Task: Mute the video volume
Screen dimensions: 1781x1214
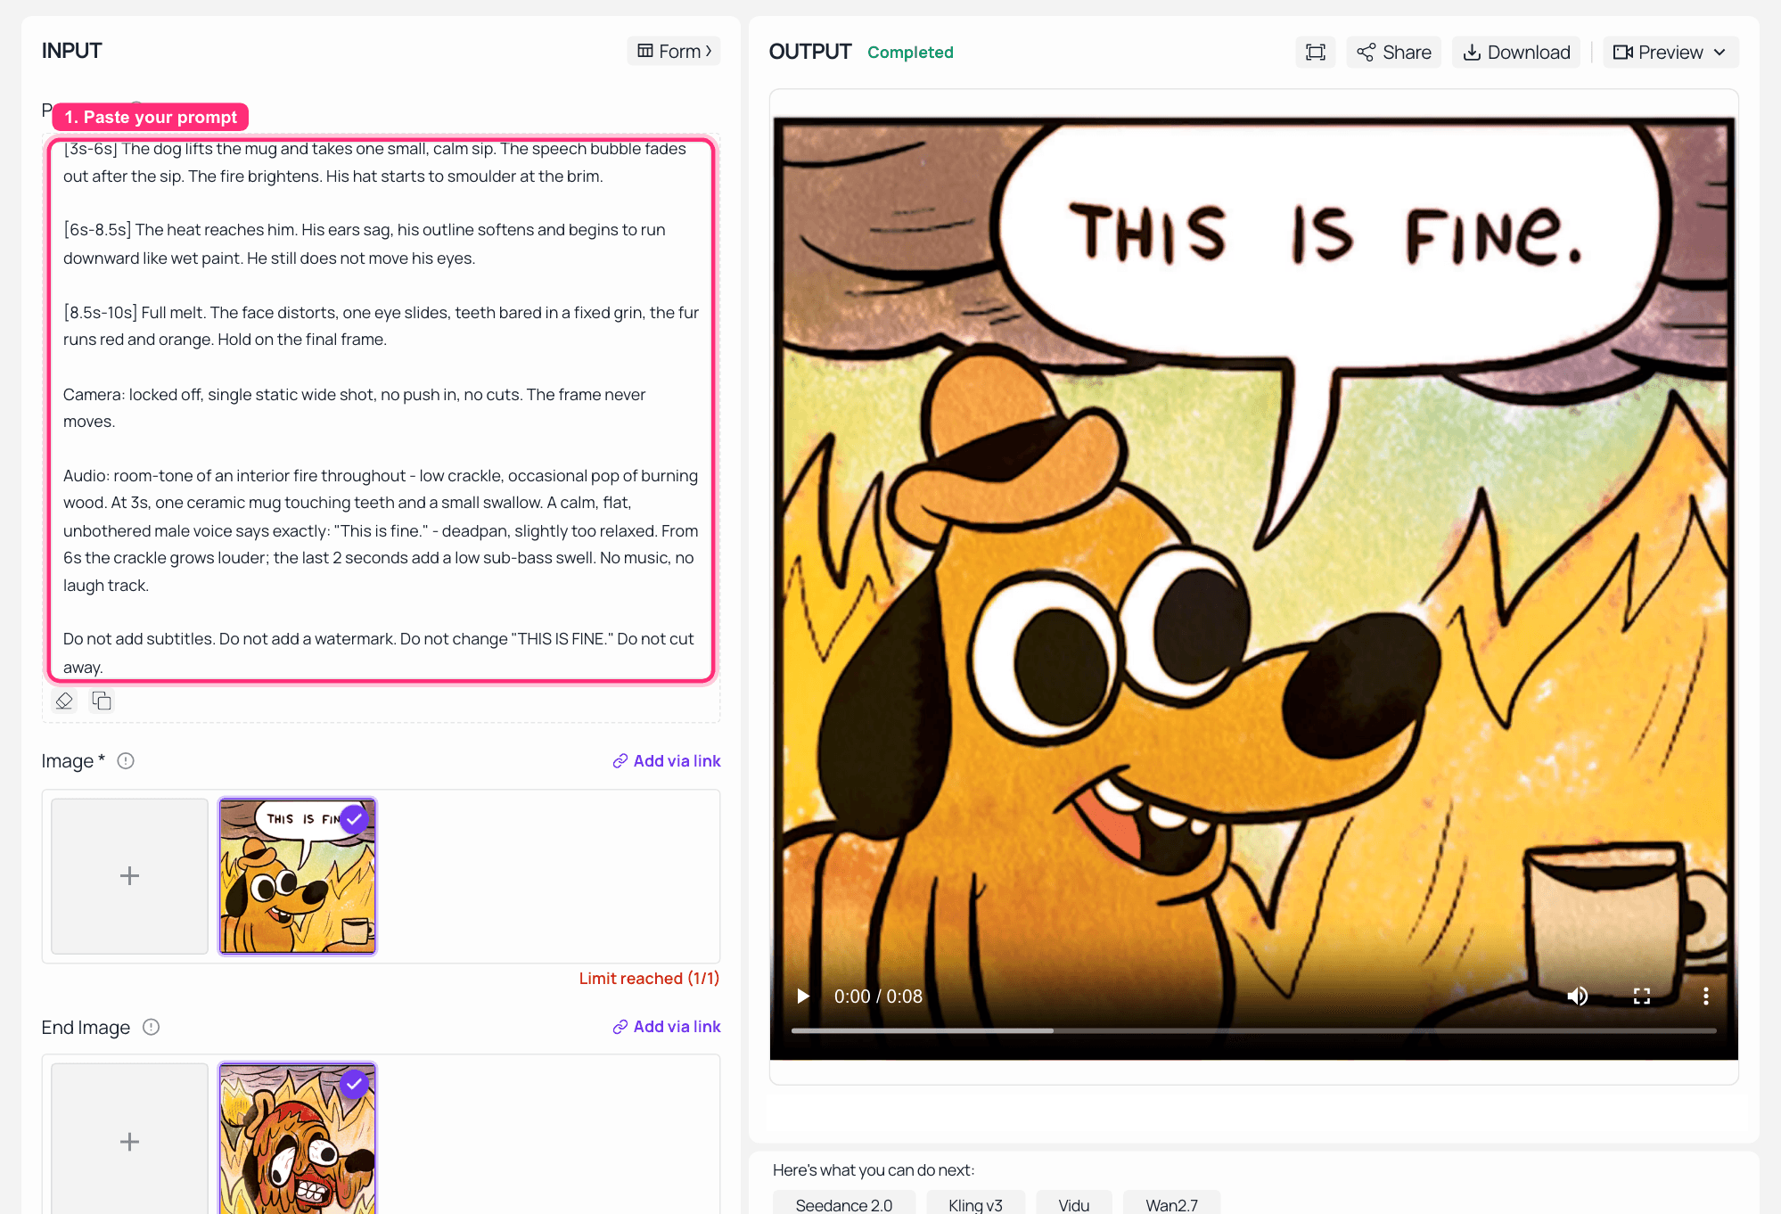Action: [1577, 996]
